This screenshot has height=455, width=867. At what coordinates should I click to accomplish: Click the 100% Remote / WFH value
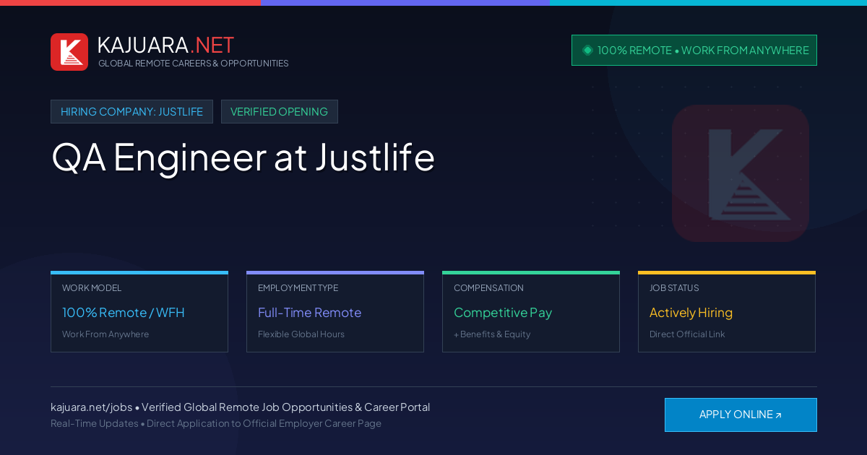pos(124,313)
